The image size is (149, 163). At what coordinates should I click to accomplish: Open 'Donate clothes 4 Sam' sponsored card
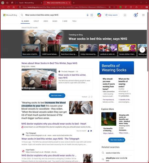[127, 50]
